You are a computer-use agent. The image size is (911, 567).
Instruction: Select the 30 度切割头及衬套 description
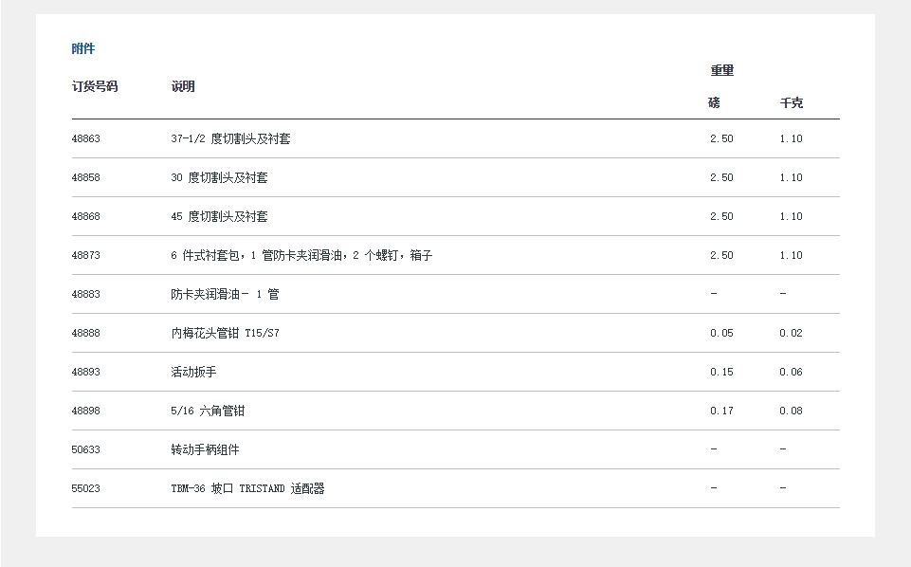click(219, 177)
